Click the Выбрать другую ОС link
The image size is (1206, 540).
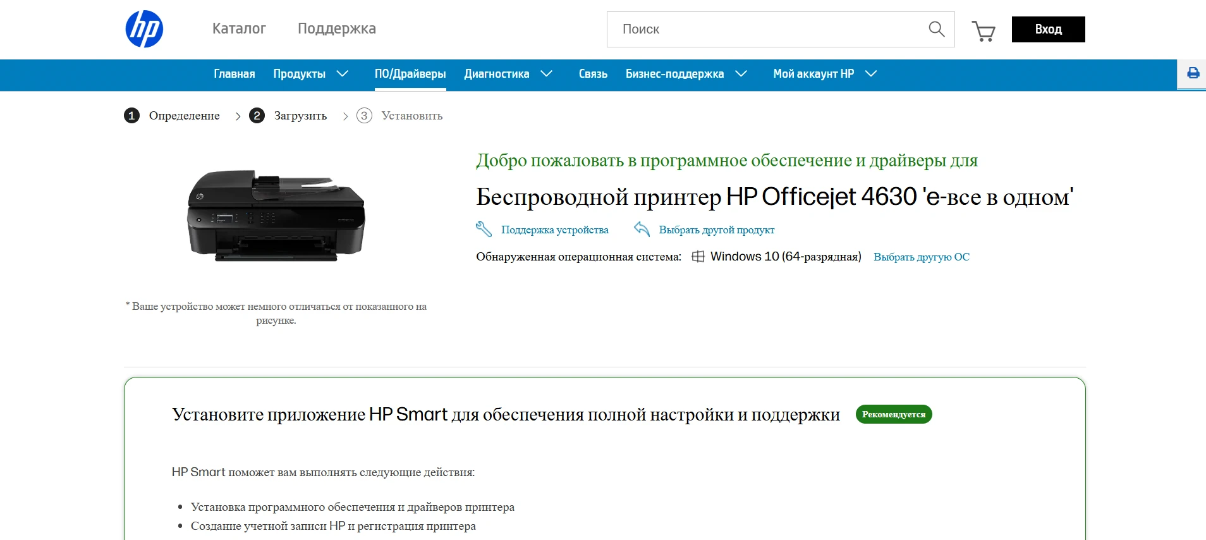pos(921,257)
